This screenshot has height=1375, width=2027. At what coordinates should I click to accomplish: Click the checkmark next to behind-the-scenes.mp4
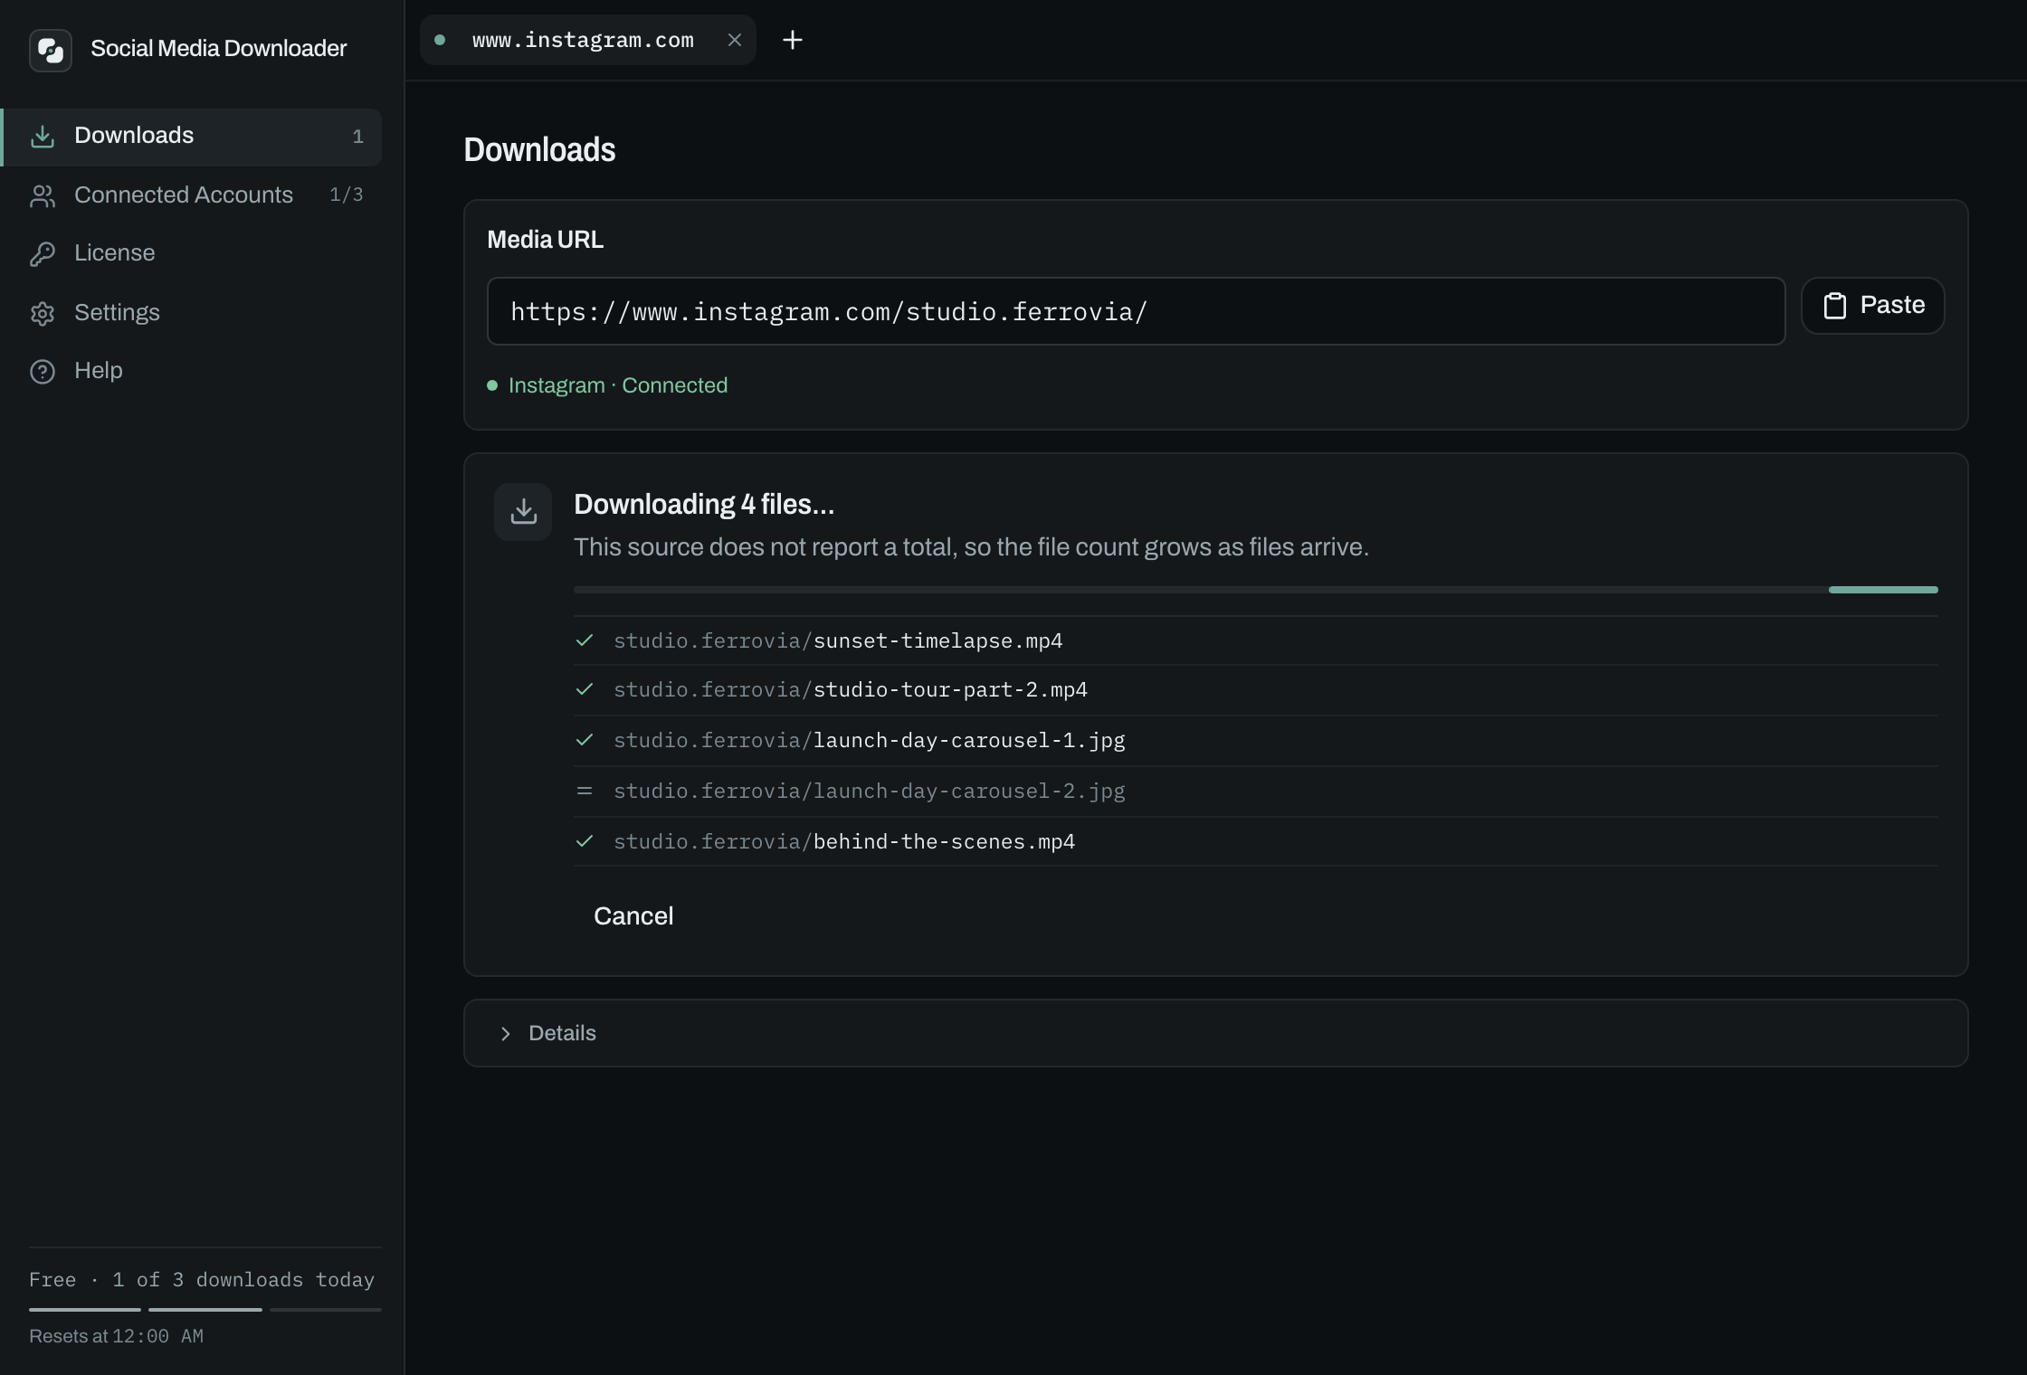[x=585, y=841]
